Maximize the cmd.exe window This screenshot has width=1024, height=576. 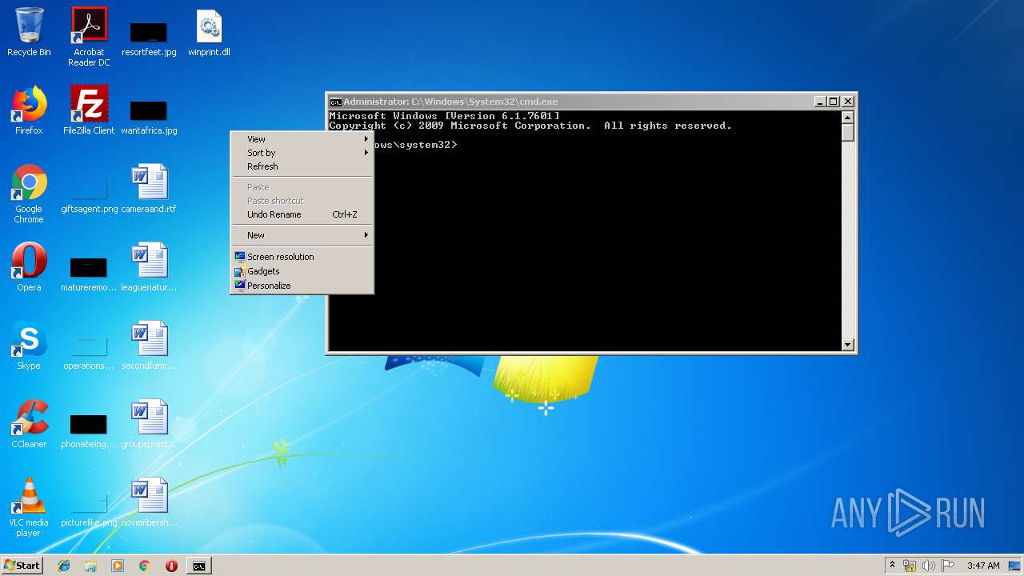(x=834, y=102)
